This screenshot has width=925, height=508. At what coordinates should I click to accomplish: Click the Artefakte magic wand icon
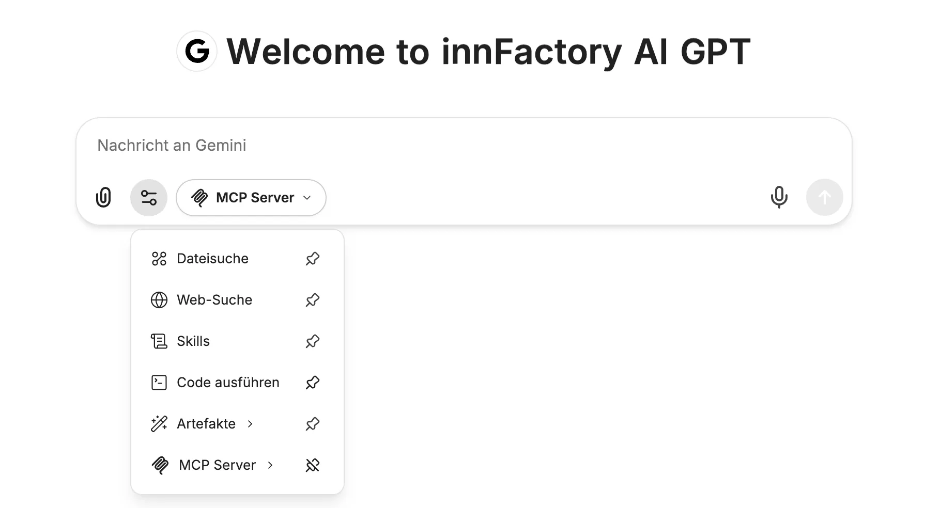(x=159, y=424)
